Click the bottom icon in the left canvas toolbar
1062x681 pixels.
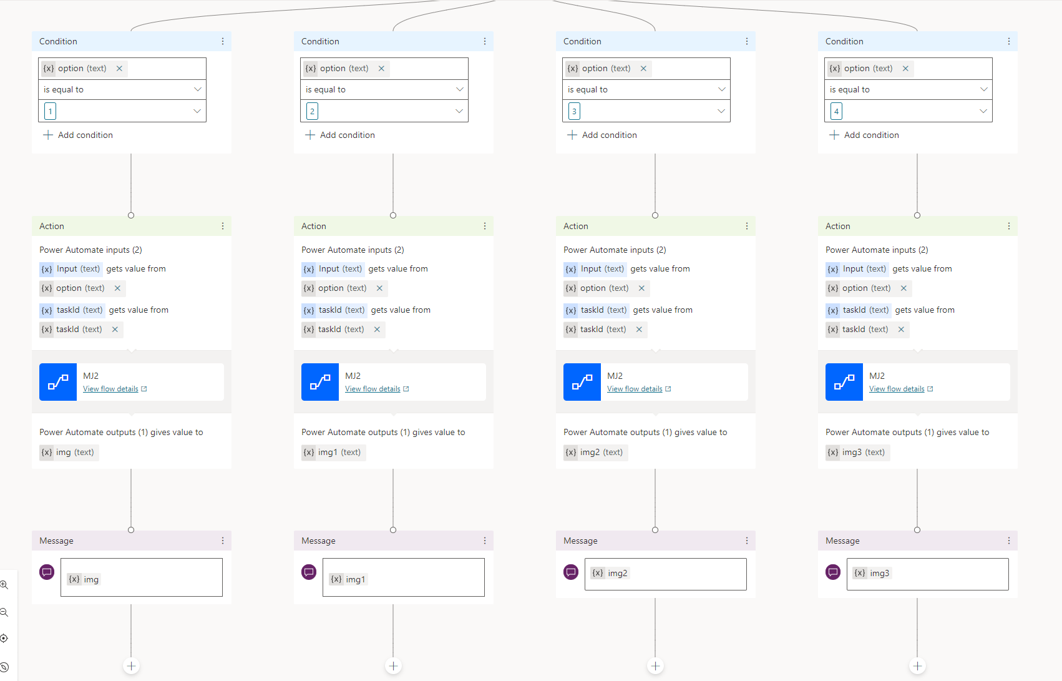coord(4,667)
